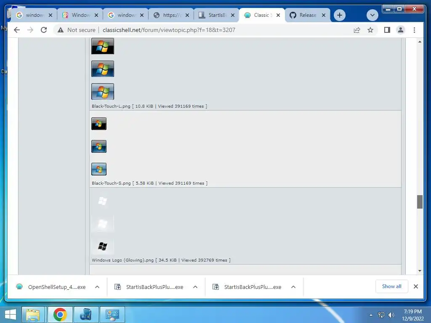The height and width of the screenshot is (323, 431).
Task: Open the Chrome profile menu
Action: [401, 30]
